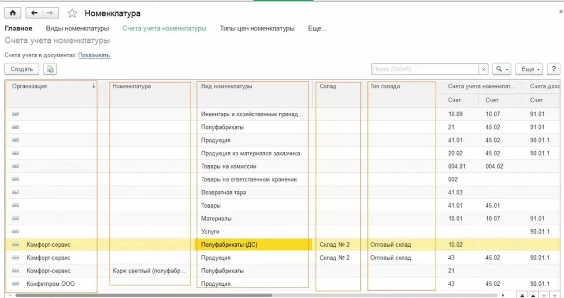Click row icon of Возвратная тара row
The width and height of the screenshot is (564, 298).
pos(16,192)
